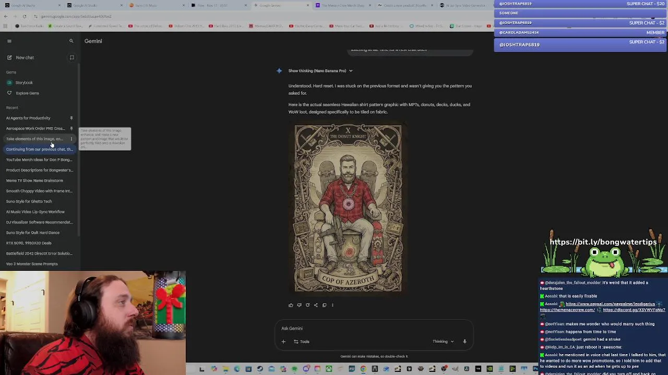Open chat Suno Style for Gulf Hard Dance
Viewport: 668px width, 375px height.
[x=33, y=232]
